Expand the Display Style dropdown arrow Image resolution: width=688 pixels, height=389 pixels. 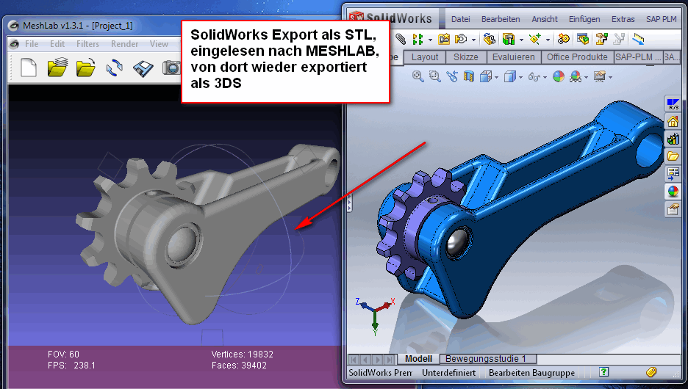521,78
